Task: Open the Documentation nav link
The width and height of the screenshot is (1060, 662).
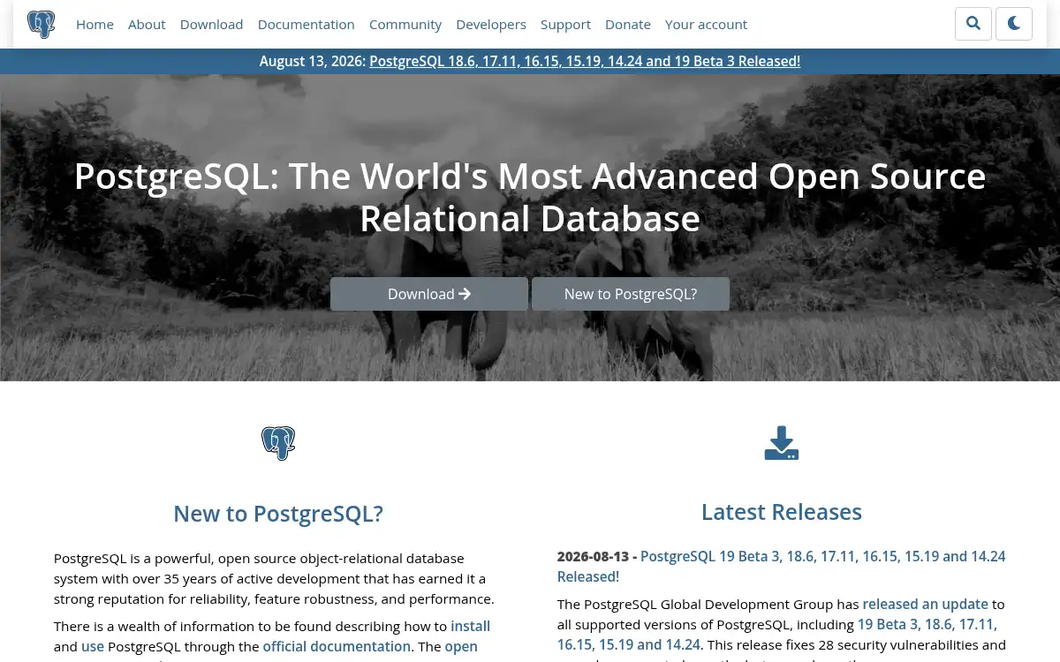Action: coord(307,24)
